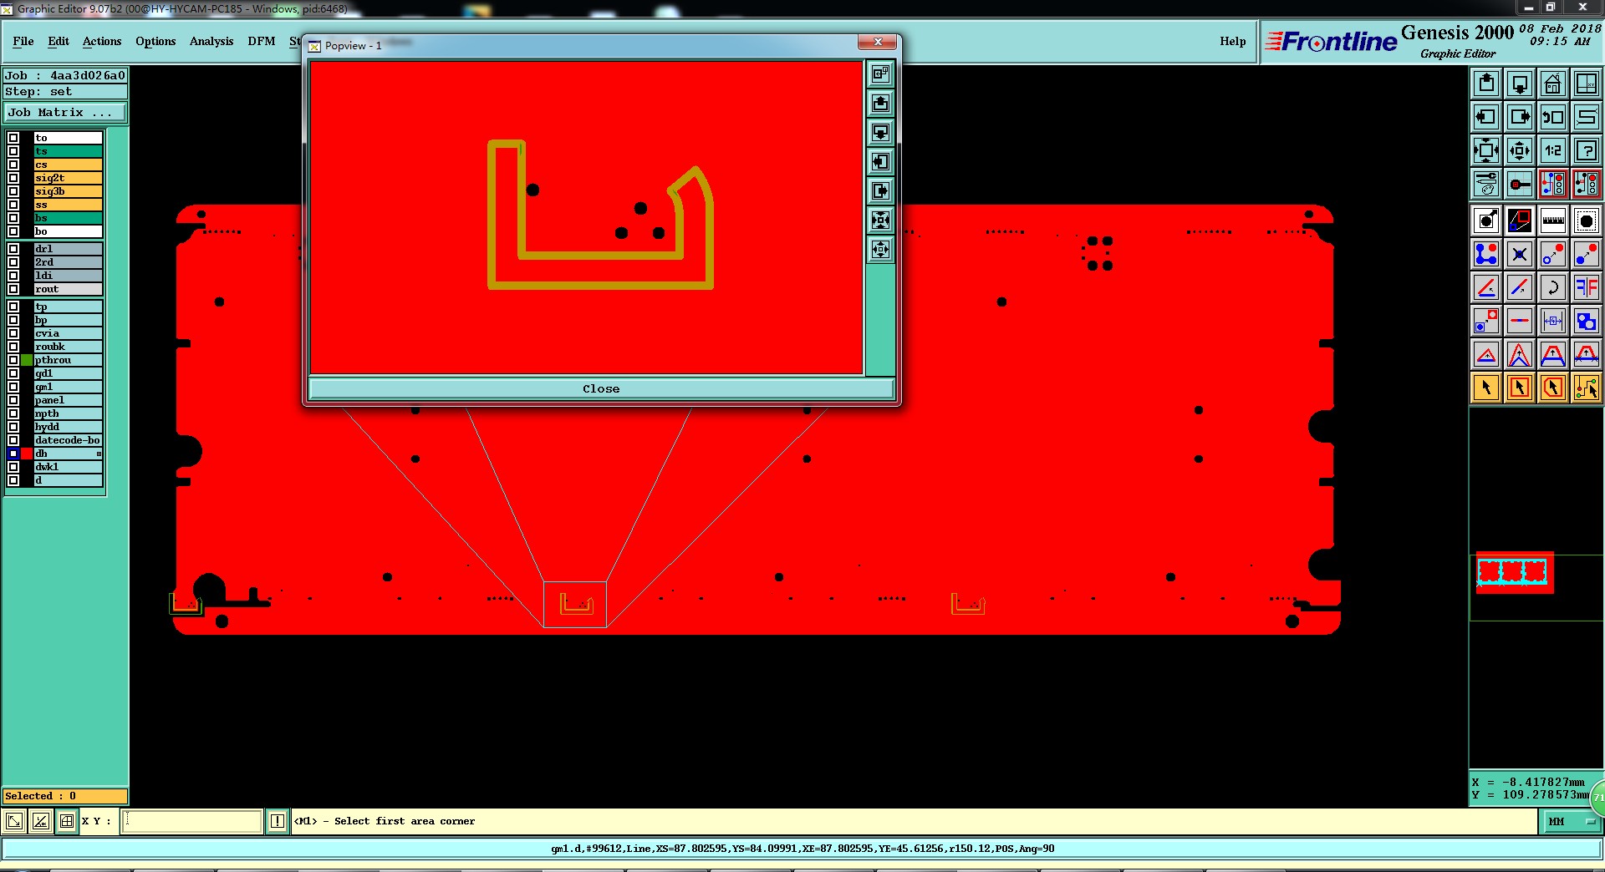Toggle checkbox for layer drl

tap(13, 249)
